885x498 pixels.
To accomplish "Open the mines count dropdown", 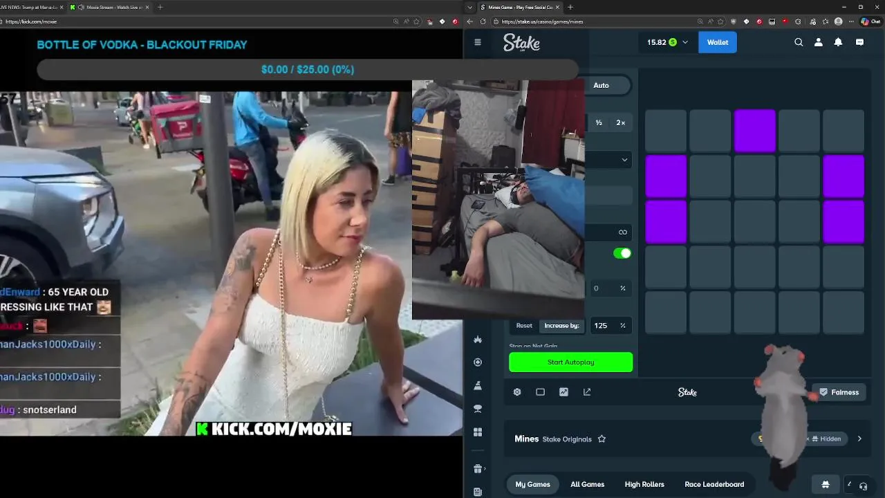I will pyautogui.click(x=624, y=160).
